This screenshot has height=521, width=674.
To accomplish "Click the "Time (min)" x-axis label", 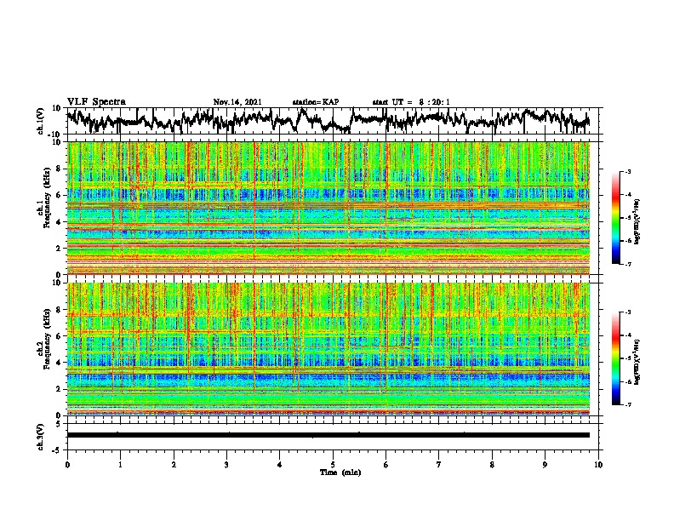I will (x=340, y=472).
